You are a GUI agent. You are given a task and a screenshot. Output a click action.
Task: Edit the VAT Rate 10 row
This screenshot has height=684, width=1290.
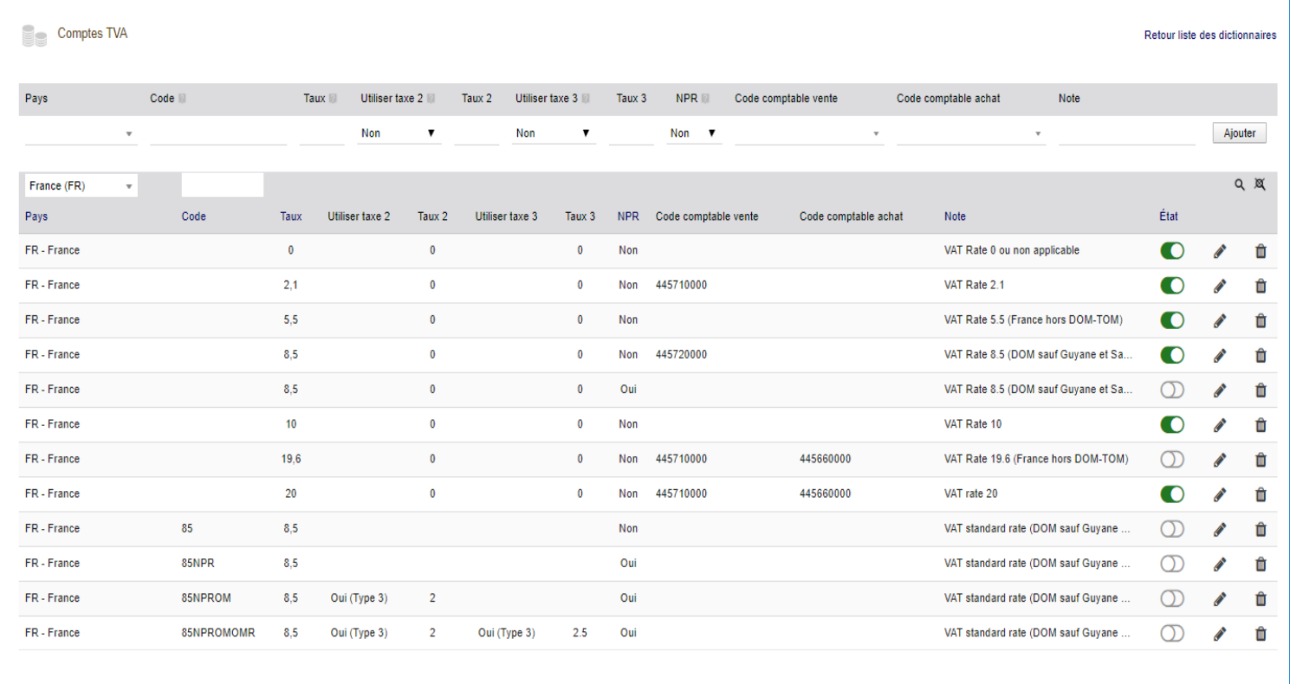1220,425
